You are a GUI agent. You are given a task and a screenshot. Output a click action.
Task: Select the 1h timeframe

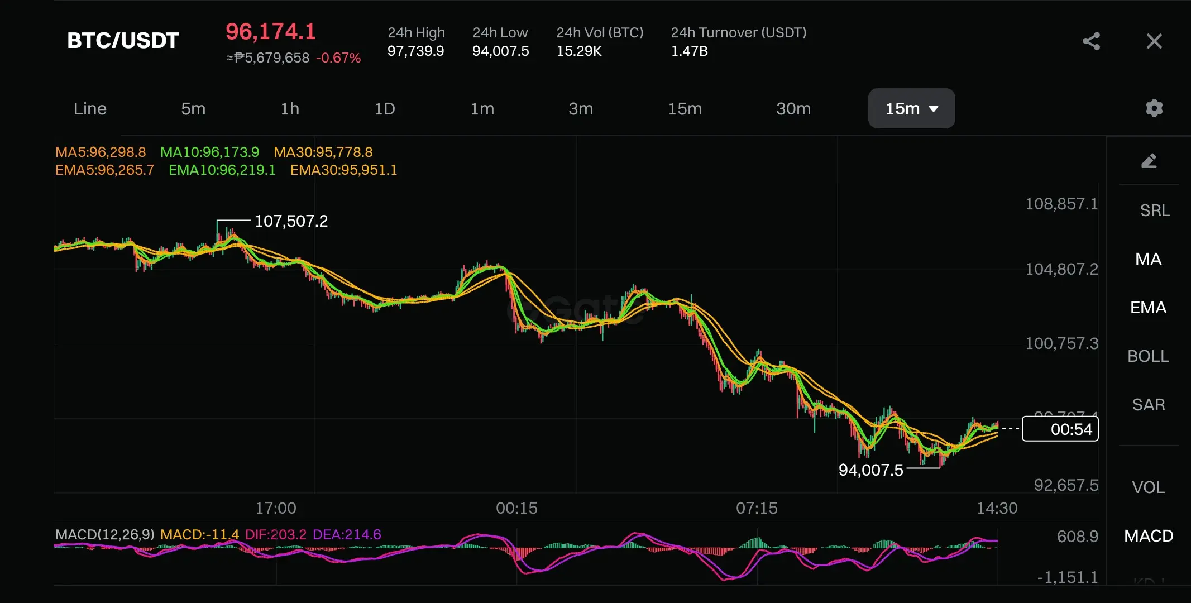coord(290,108)
